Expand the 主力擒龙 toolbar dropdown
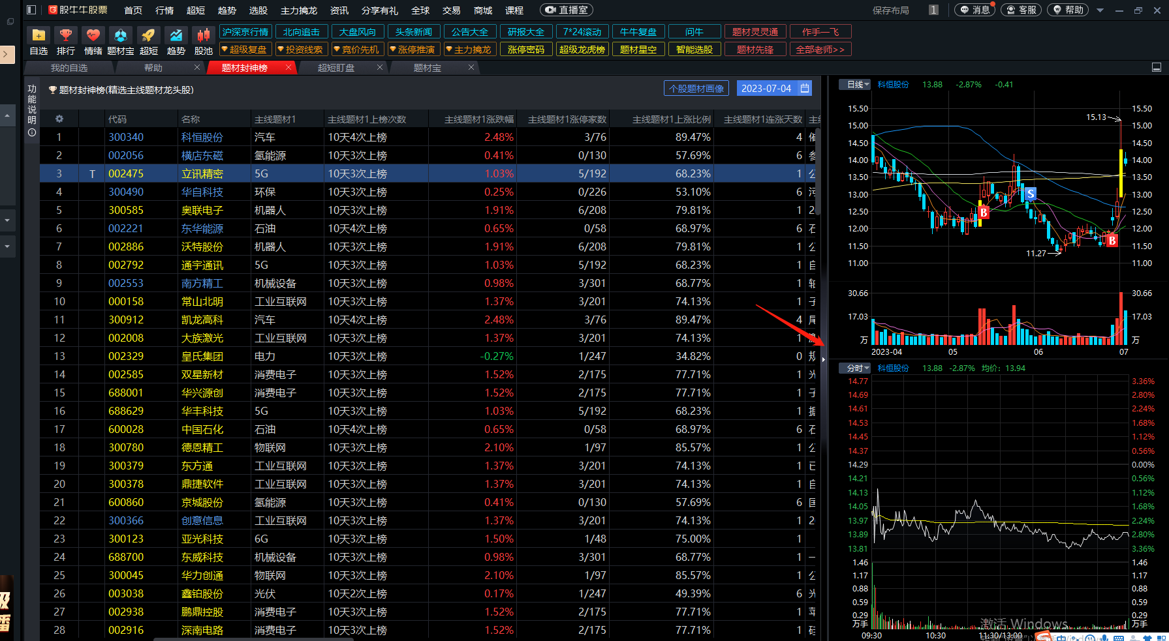This screenshot has height=641, width=1169. pos(469,50)
